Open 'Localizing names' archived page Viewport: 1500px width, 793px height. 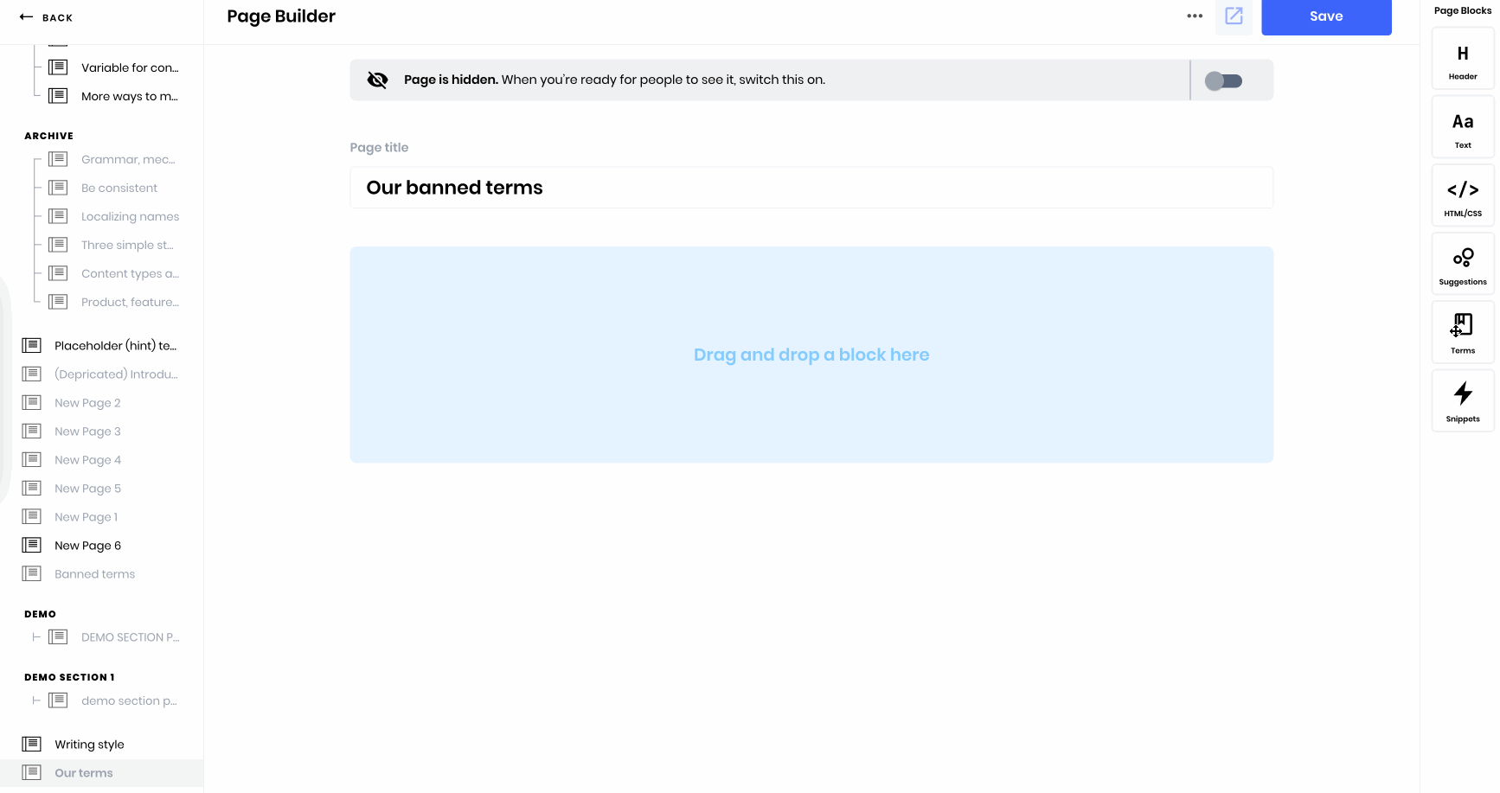click(x=131, y=216)
